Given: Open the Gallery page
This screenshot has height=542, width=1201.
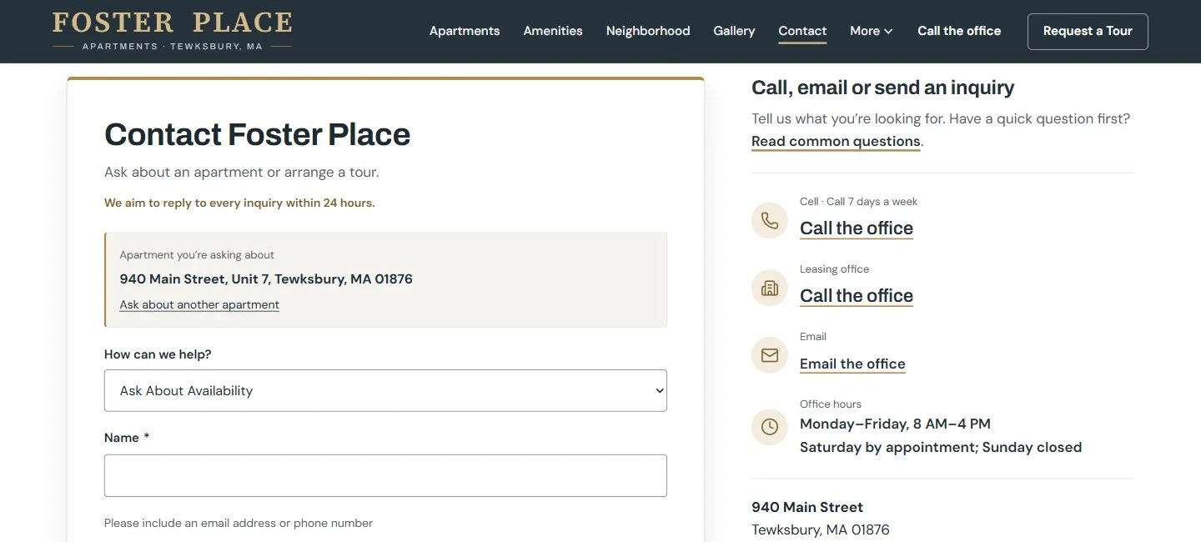Looking at the screenshot, I should click(x=734, y=31).
